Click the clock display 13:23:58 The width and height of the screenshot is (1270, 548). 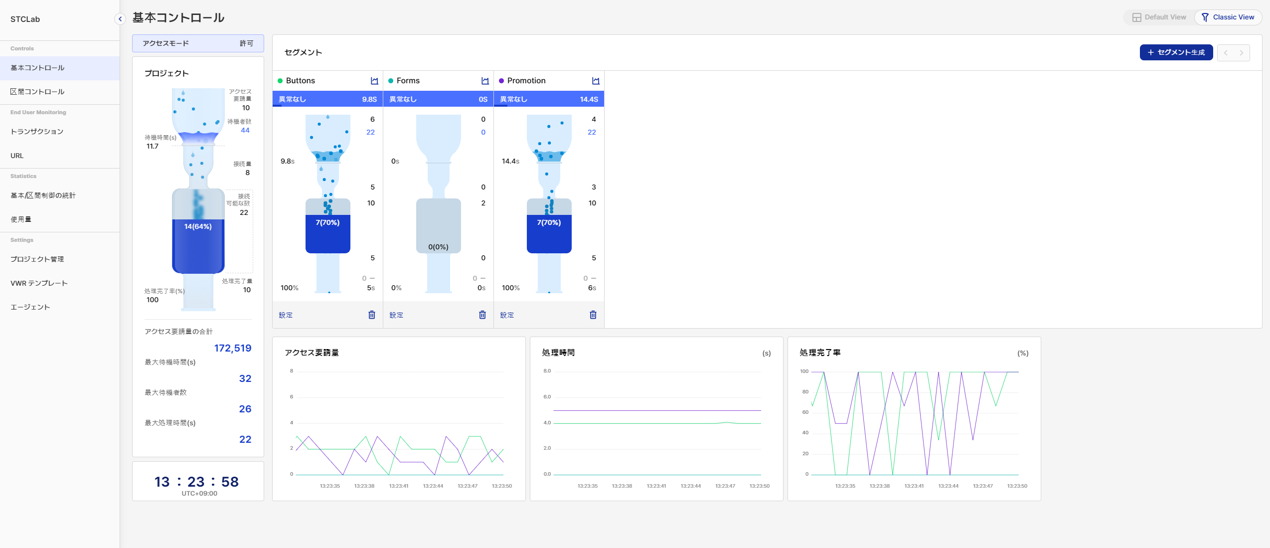coord(196,482)
